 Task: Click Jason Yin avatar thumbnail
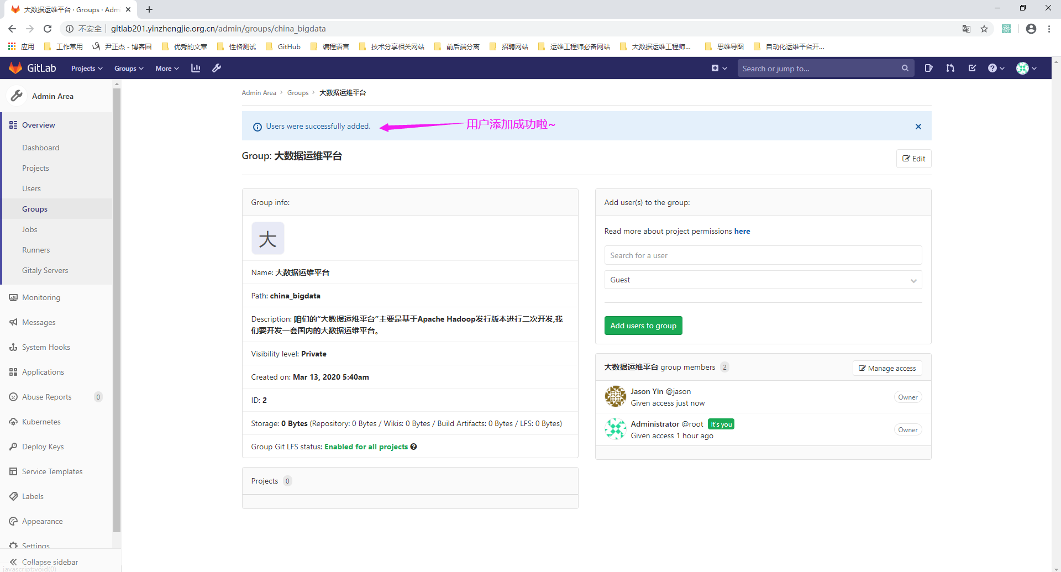click(x=615, y=396)
